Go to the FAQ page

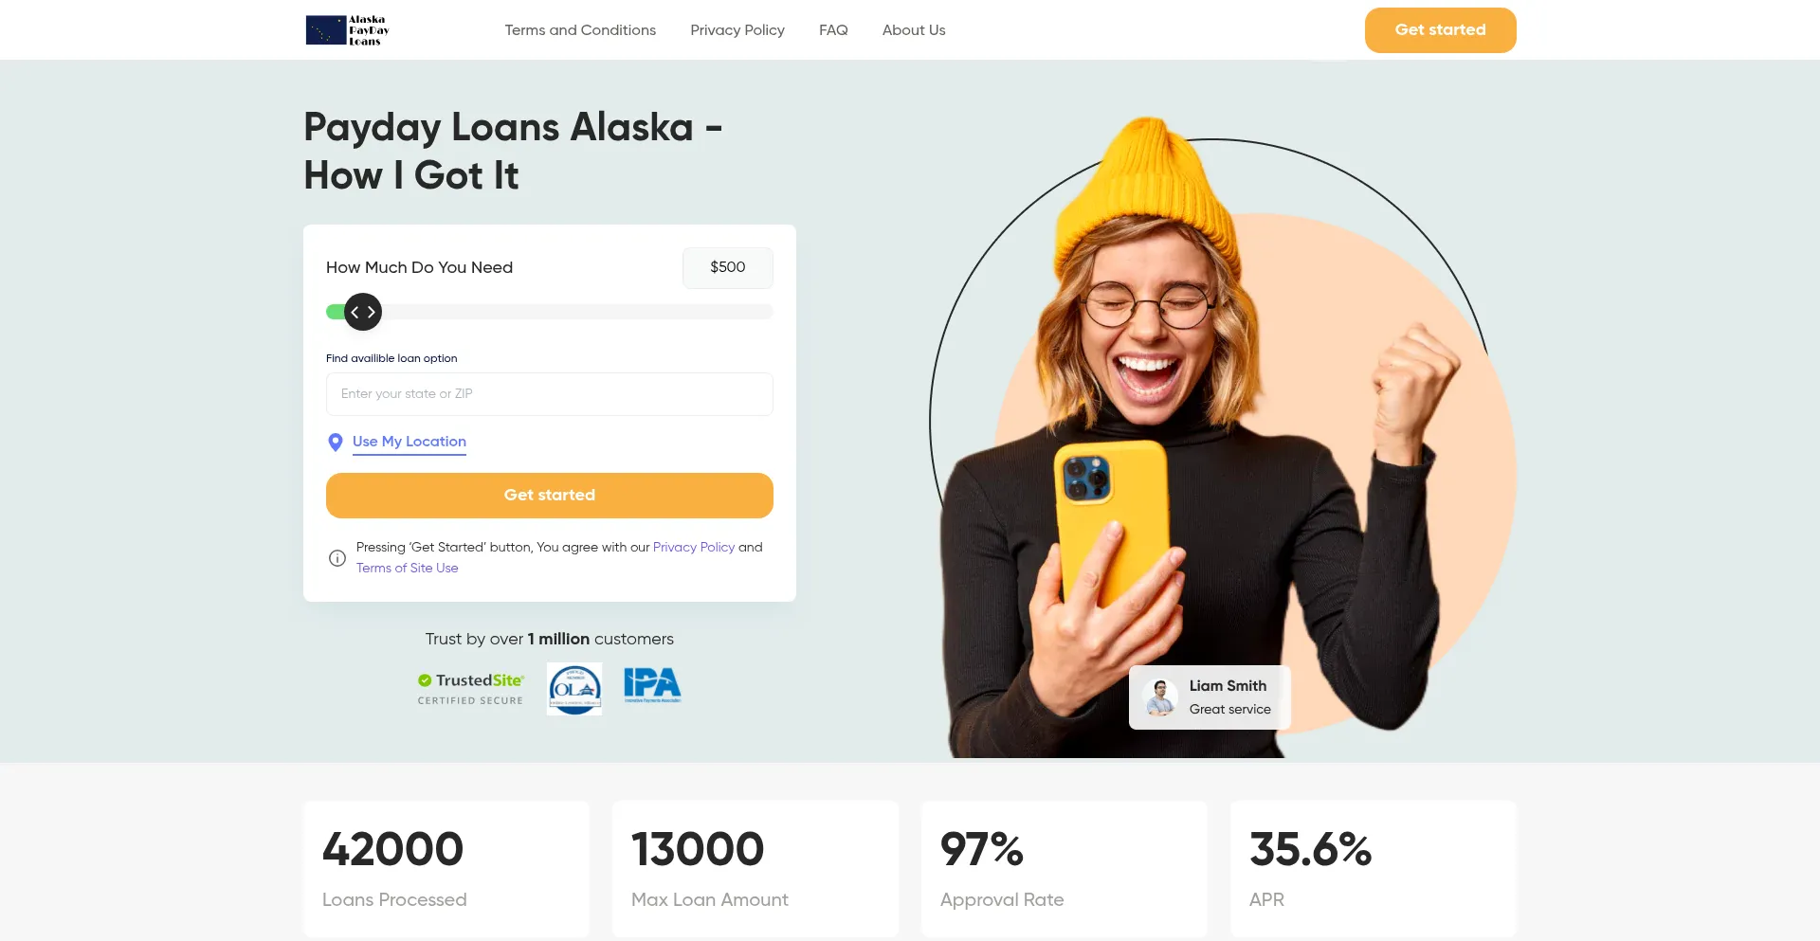pyautogui.click(x=833, y=30)
